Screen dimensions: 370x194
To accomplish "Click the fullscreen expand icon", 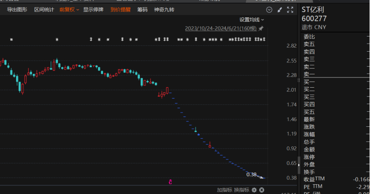I will click(290, 9).
